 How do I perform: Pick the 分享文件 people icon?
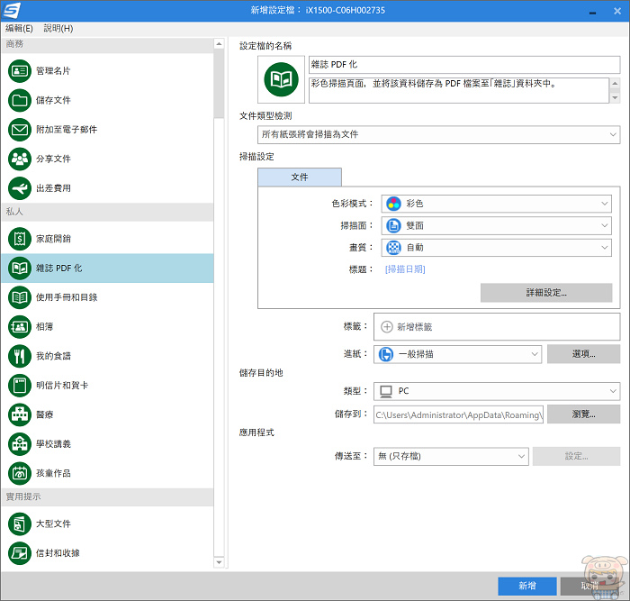pyautogui.click(x=20, y=159)
